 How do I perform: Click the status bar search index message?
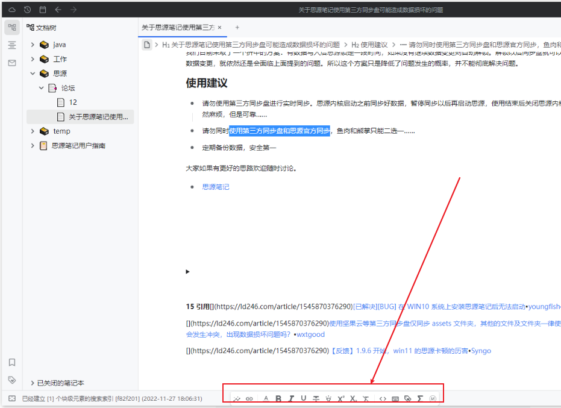click(112, 398)
